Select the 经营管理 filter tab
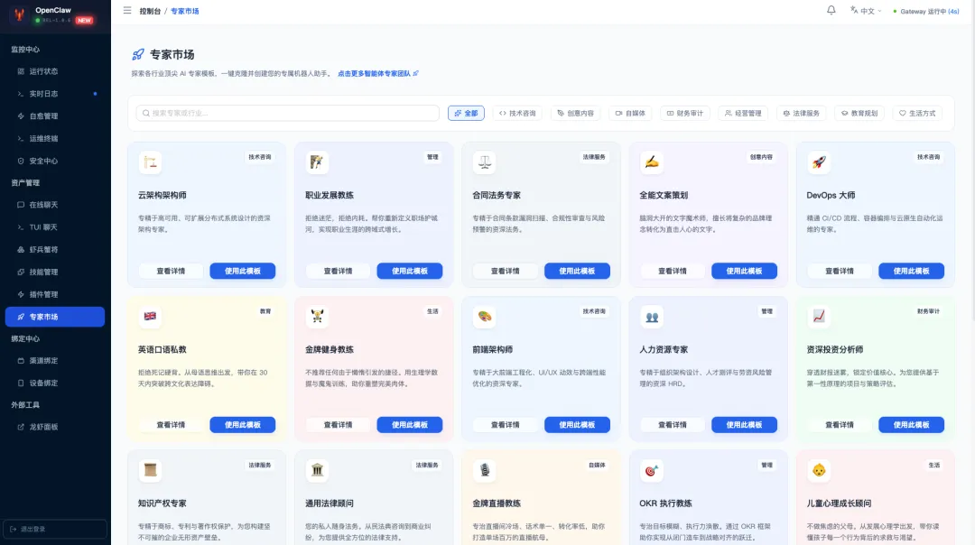Viewport: 975px width, 545px height. 742,113
